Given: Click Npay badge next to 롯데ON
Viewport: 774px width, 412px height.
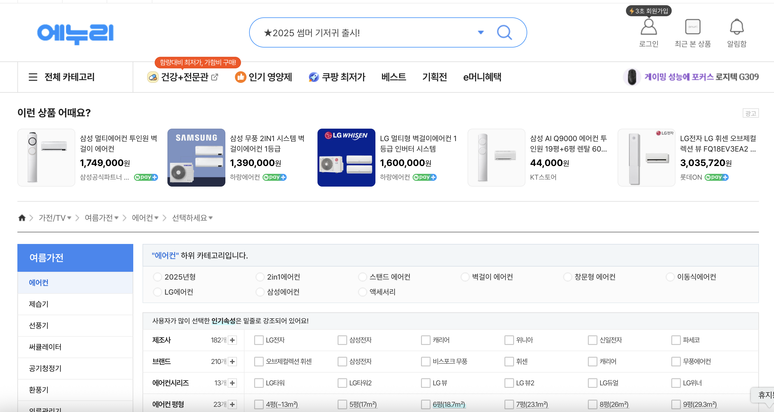Looking at the screenshot, I should [716, 177].
